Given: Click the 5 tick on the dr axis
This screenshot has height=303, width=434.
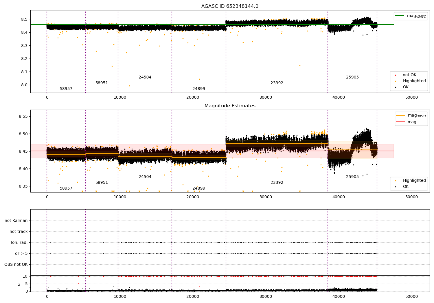Looking at the screenshot, I should click(27, 284).
